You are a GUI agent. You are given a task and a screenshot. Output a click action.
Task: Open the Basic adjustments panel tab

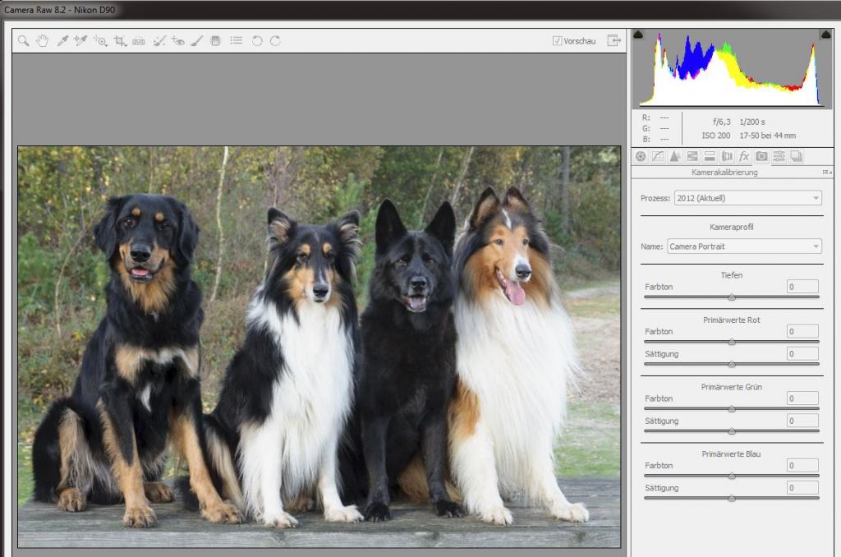click(641, 156)
